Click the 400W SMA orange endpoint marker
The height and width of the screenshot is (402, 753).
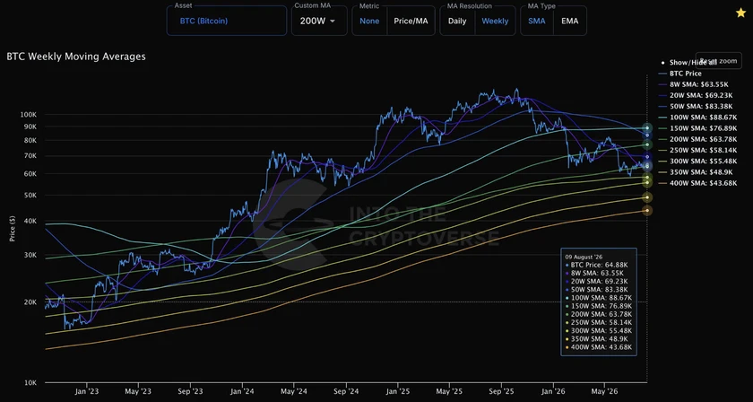pos(647,210)
